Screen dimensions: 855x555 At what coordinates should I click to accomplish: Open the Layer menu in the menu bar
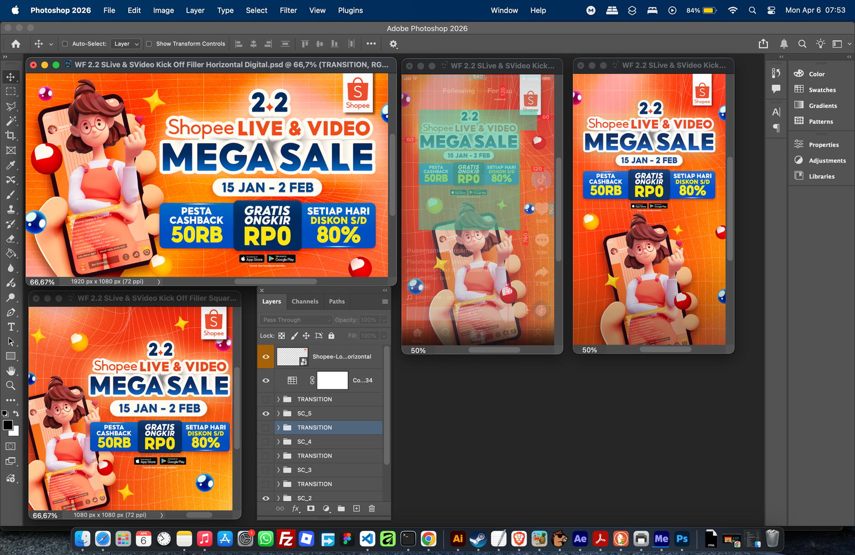click(x=195, y=10)
